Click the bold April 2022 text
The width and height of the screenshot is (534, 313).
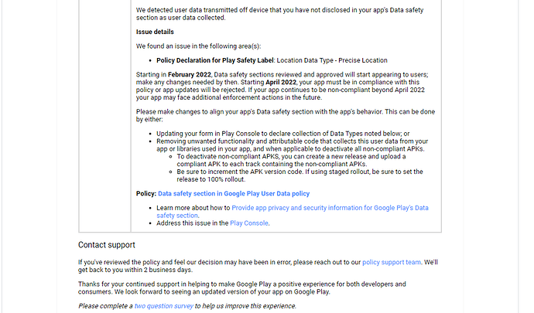[x=281, y=82]
